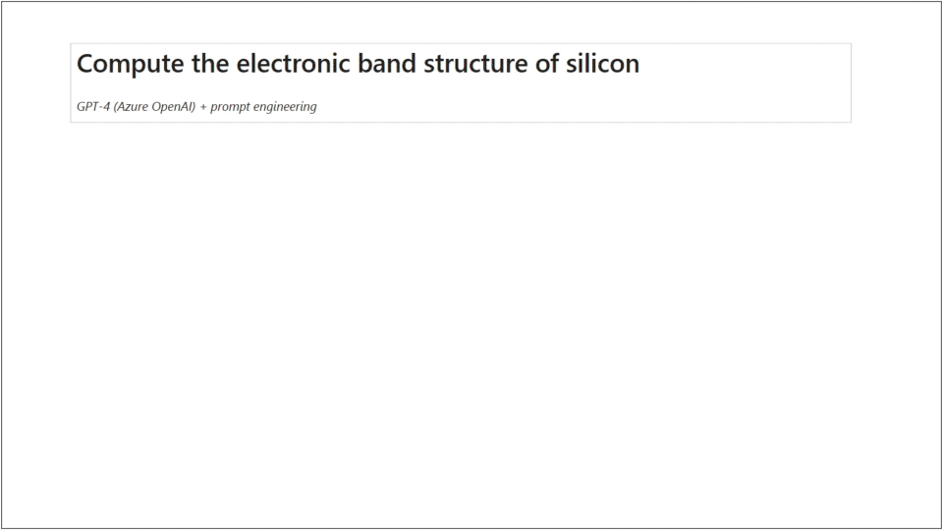Click the blank slide area below the text cell
Screen dimensions: 943x530
tap(471, 324)
